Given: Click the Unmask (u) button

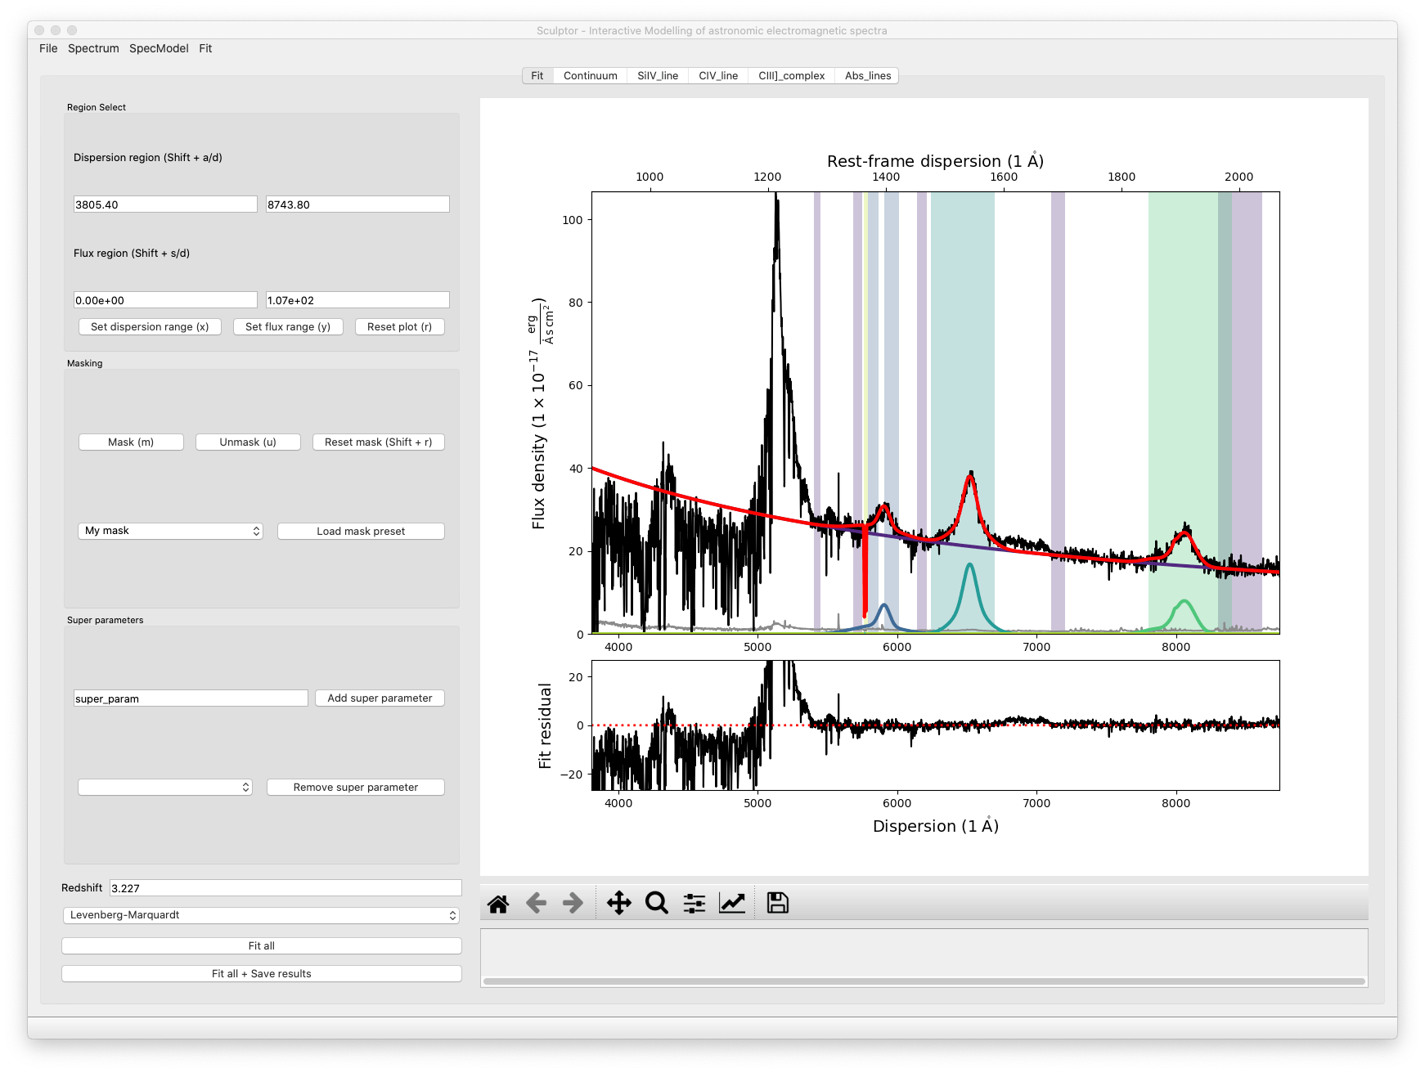Looking at the screenshot, I should click(x=248, y=442).
